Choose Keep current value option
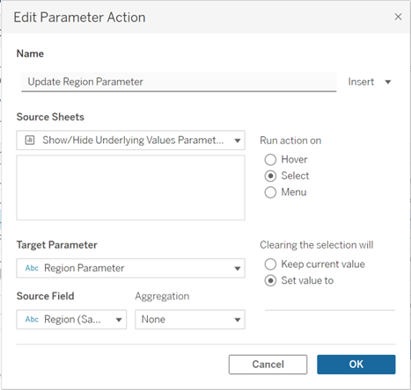The height and width of the screenshot is (390, 411). tap(270, 264)
